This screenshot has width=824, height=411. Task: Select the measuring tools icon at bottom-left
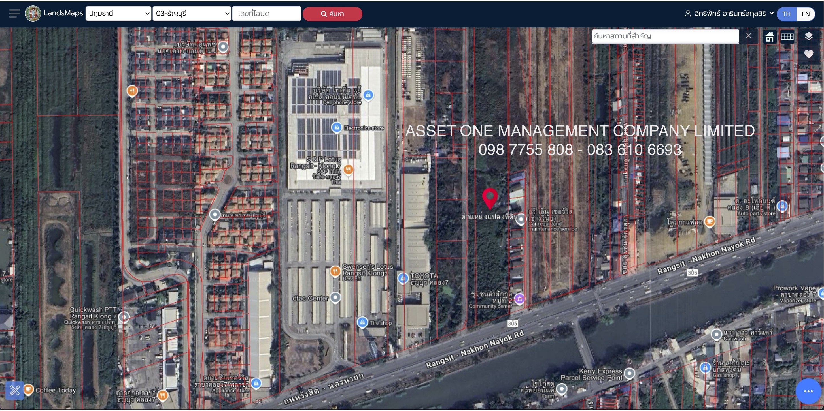click(x=15, y=390)
